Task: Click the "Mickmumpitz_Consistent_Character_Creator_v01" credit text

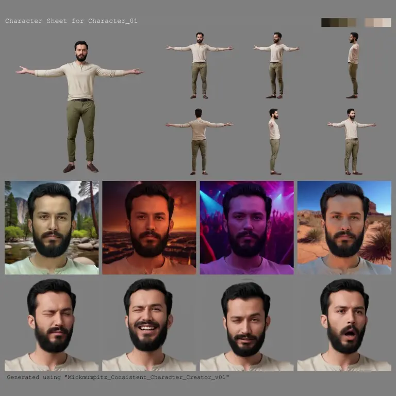Action: (x=118, y=377)
